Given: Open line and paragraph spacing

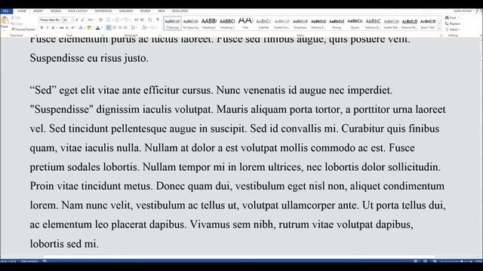Looking at the screenshot, I should click(x=134, y=28).
